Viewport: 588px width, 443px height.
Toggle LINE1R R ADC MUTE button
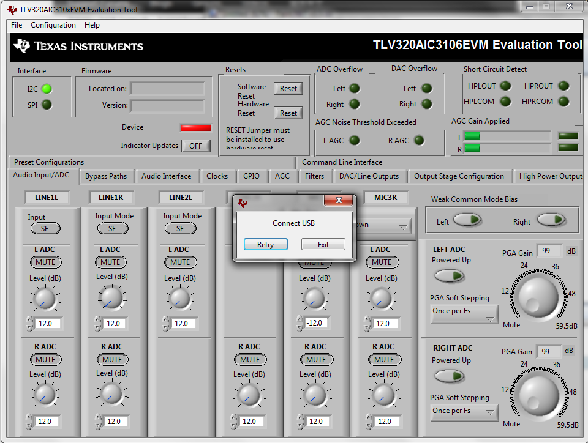[113, 360]
